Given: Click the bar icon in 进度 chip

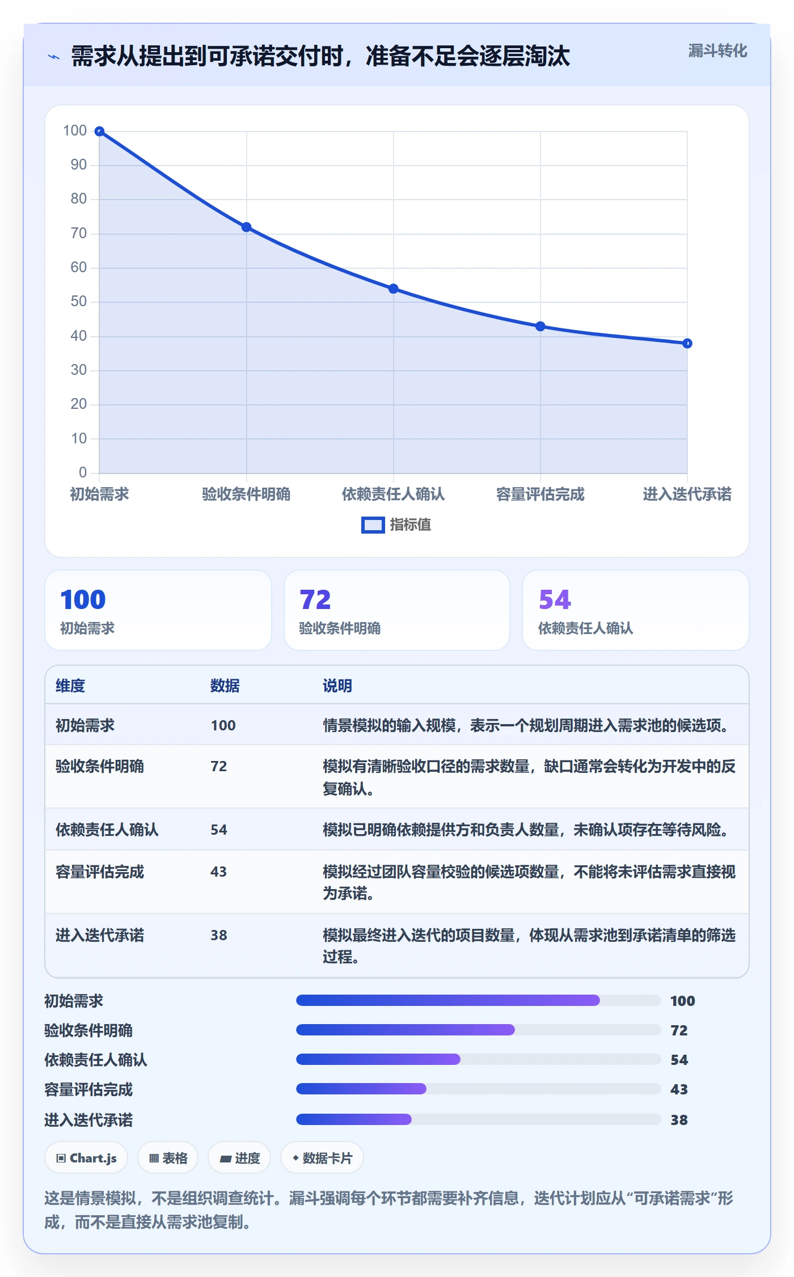Looking at the screenshot, I should click(226, 1159).
